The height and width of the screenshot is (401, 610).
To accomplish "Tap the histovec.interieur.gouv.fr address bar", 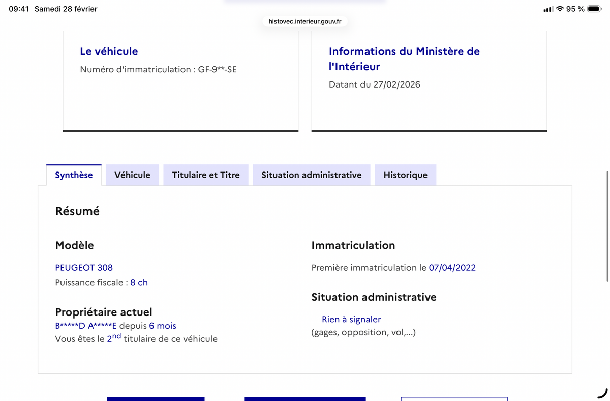I will (305, 21).
